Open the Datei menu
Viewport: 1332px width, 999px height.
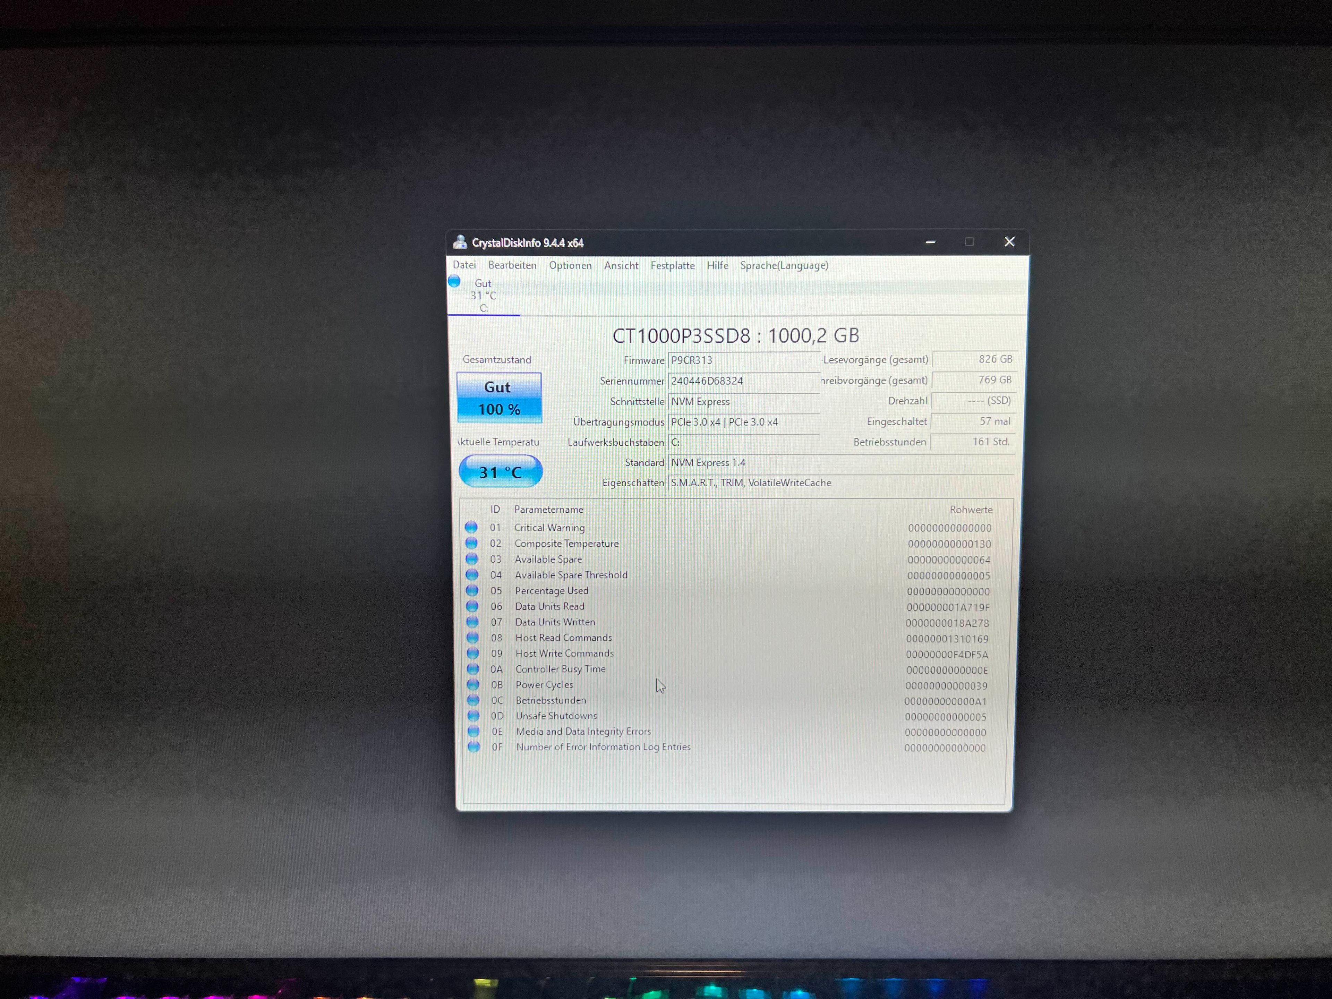464,265
